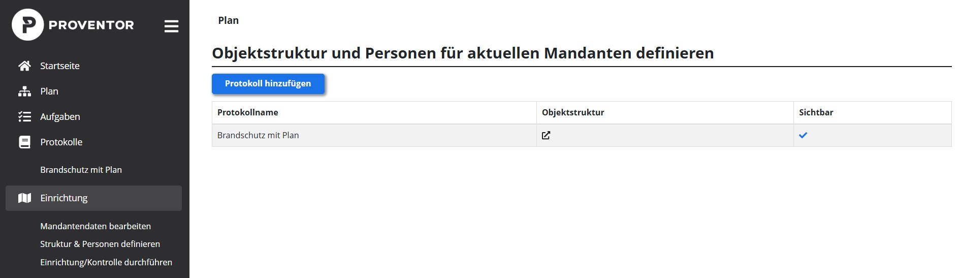Expand the Protokolle sidebar section
This screenshot has height=278, width=960.
point(61,142)
